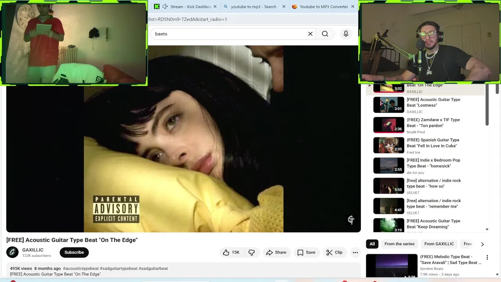Start voice search with microphone icon
The width and height of the screenshot is (501, 282).
346,34
